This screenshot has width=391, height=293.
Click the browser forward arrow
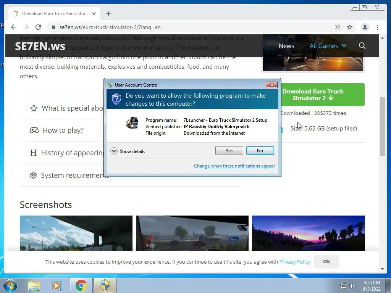pyautogui.click(x=26, y=27)
